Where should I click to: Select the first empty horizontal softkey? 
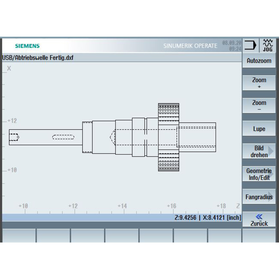pyautogui.click(x=19, y=235)
